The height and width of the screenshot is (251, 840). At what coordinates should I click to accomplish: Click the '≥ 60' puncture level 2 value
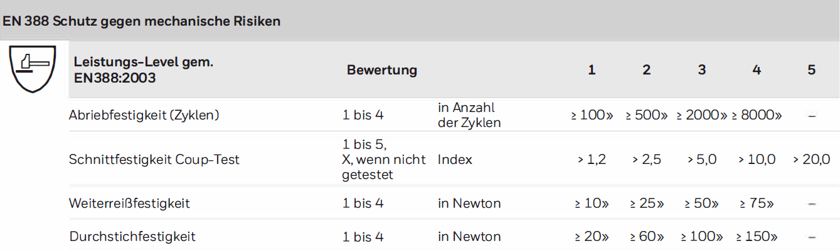647,237
